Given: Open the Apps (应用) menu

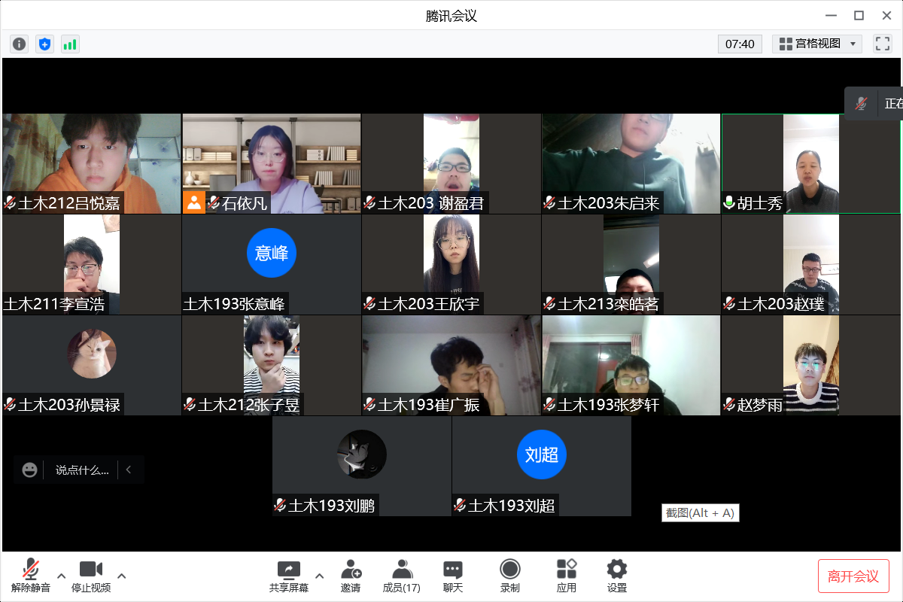Looking at the screenshot, I should (566, 576).
